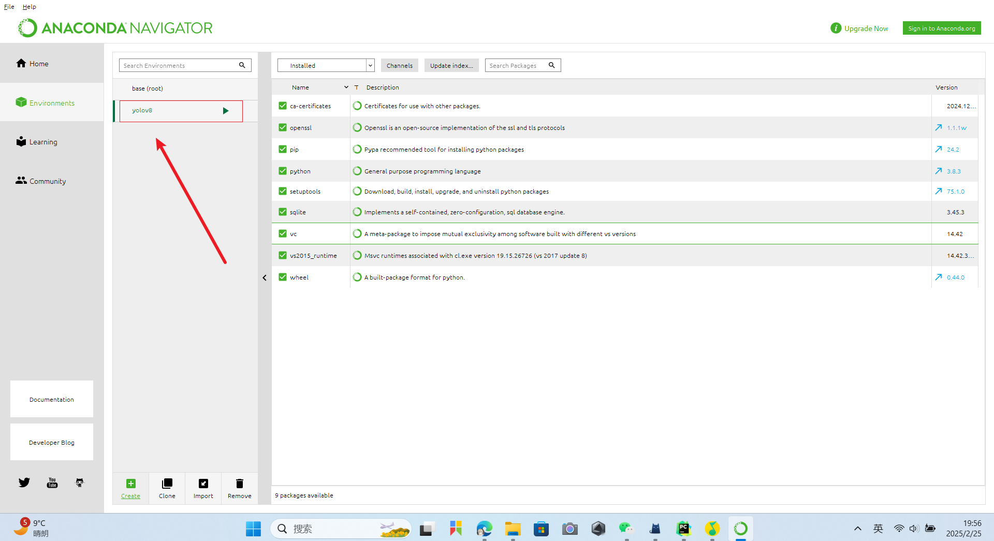This screenshot has width=994, height=541.
Task: Open File Explorer from the taskbar
Action: [513, 529]
